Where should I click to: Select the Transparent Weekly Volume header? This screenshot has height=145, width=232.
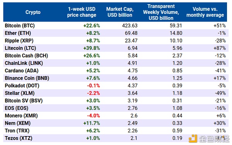(x=161, y=12)
